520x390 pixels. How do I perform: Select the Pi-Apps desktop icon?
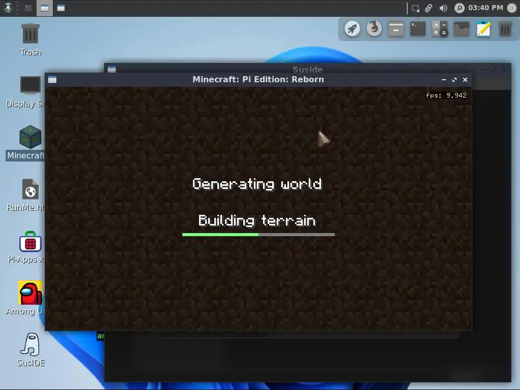(30, 241)
